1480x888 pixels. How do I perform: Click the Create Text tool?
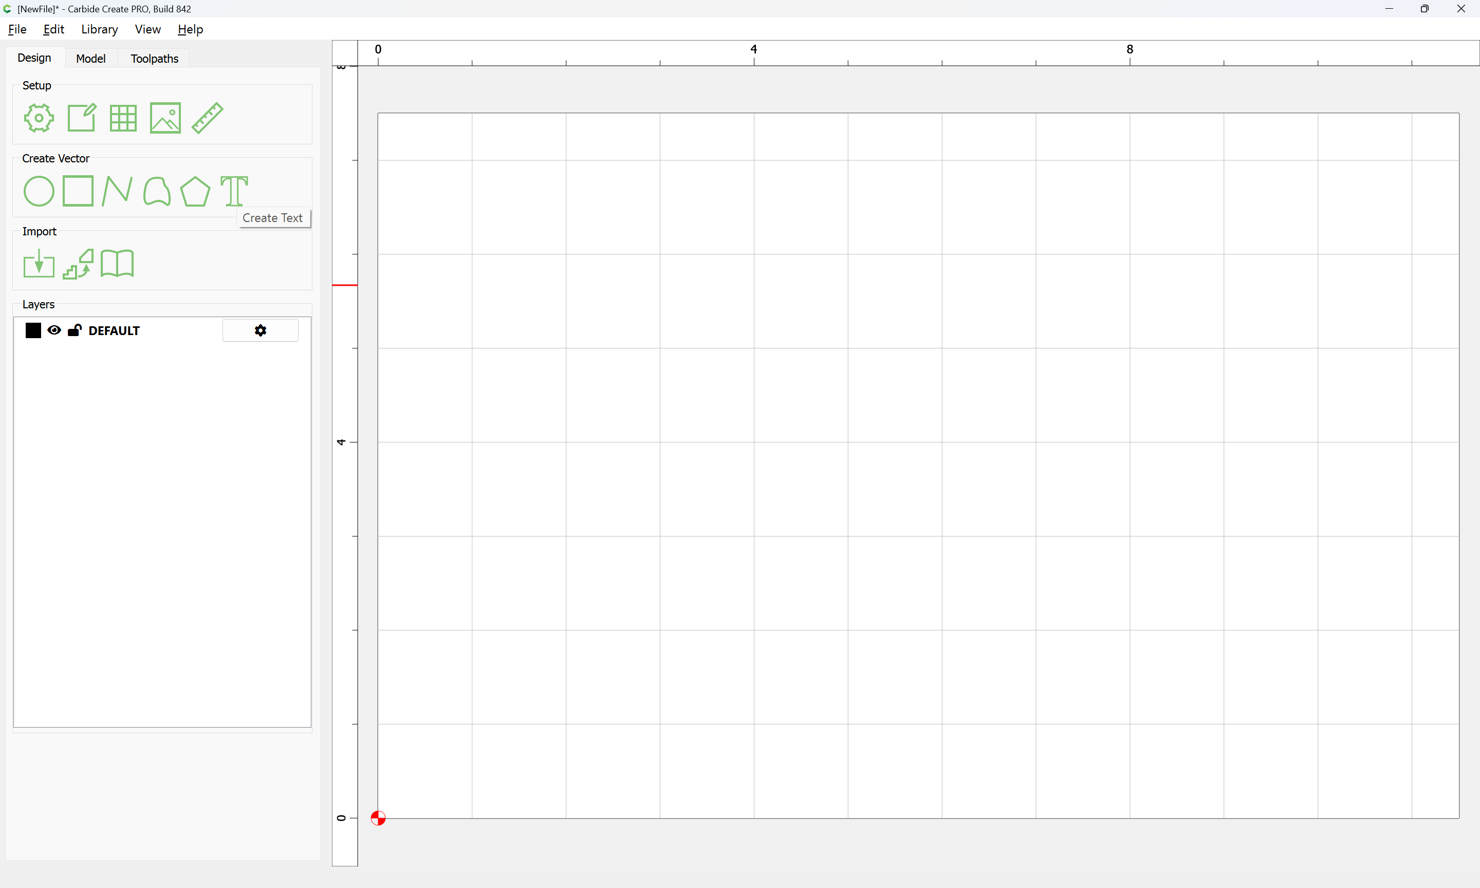(234, 191)
